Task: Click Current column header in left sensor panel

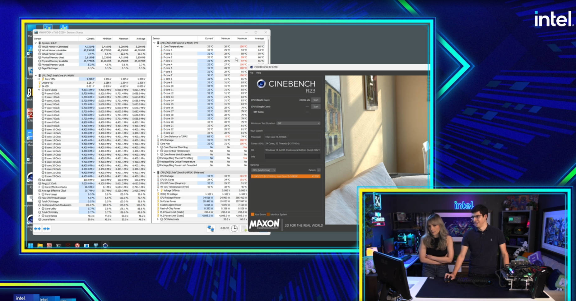Action: coord(90,39)
